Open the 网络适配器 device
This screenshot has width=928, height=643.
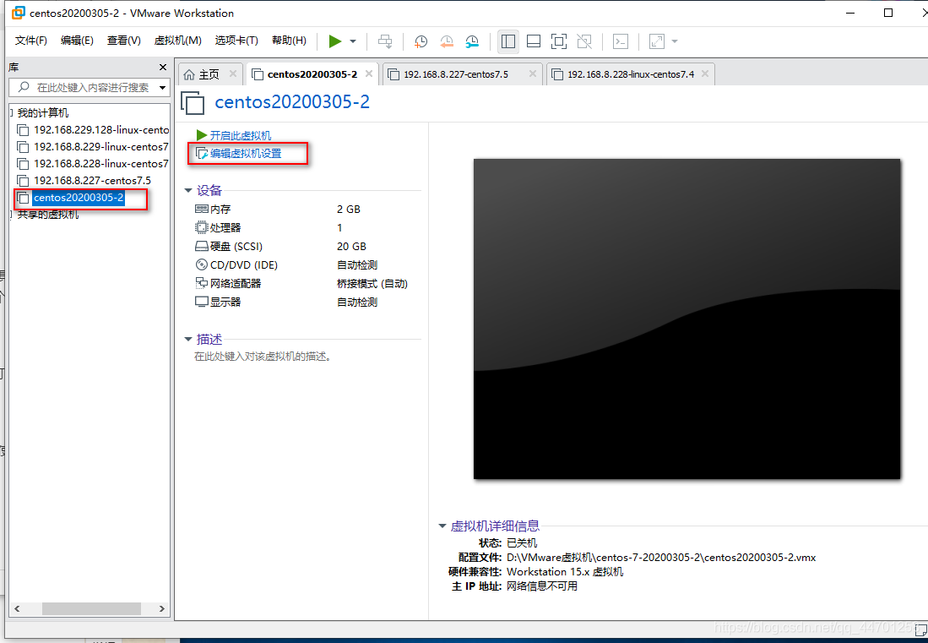coord(228,283)
